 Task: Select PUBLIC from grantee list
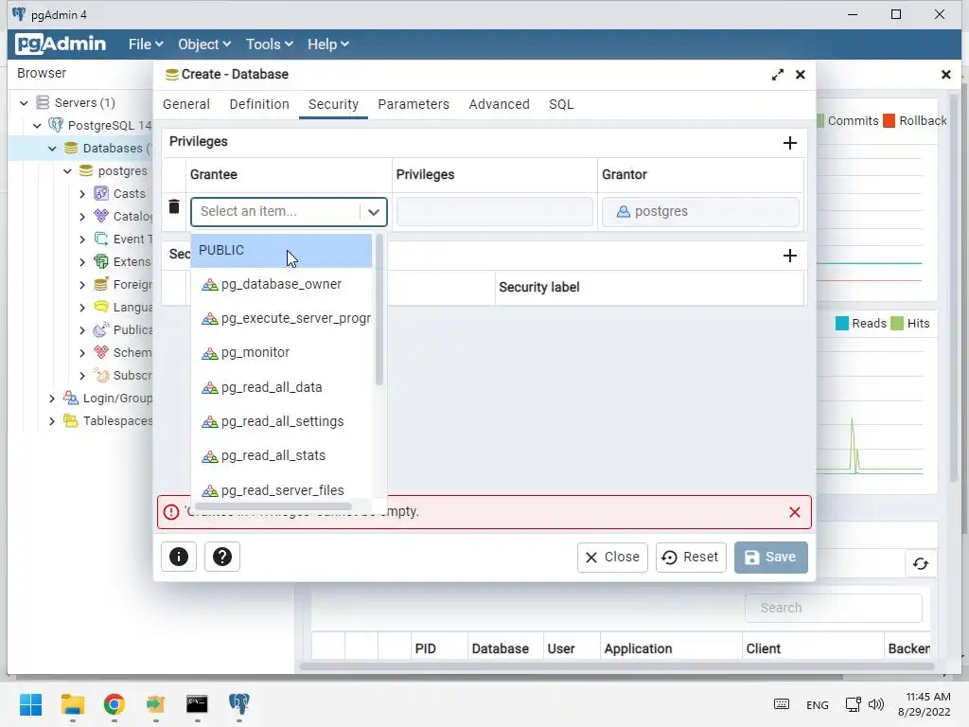pyautogui.click(x=281, y=250)
